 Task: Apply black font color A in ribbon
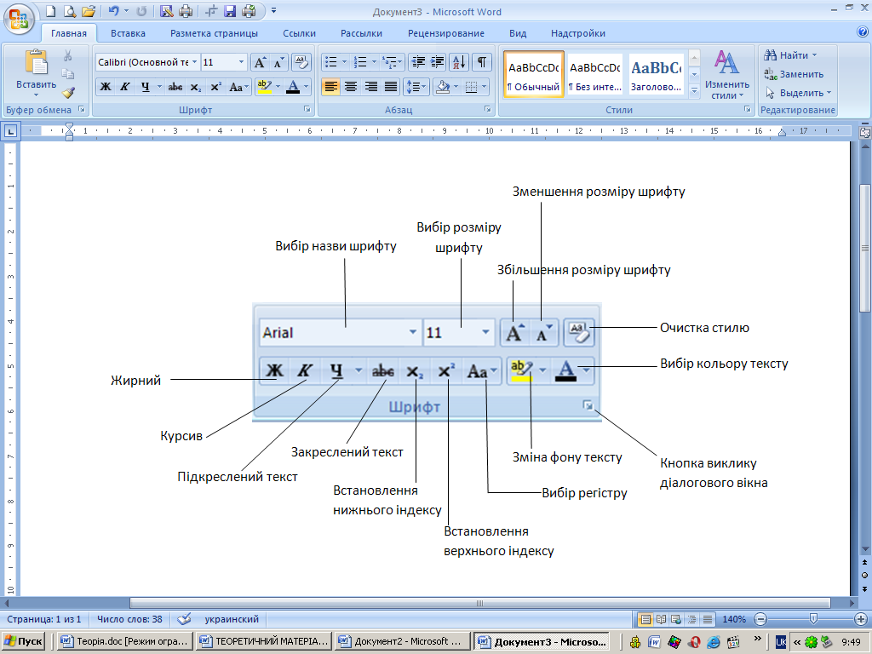point(293,87)
